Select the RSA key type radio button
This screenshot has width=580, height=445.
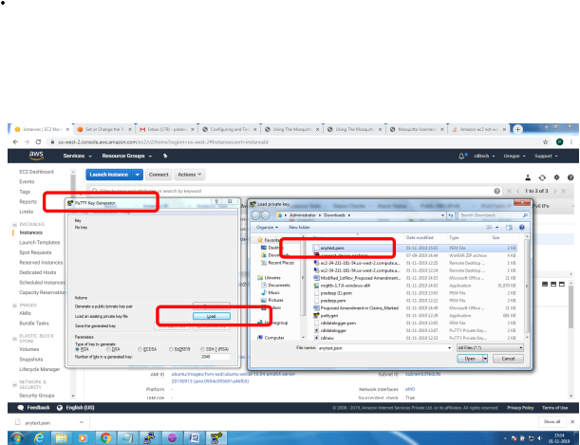point(75,348)
